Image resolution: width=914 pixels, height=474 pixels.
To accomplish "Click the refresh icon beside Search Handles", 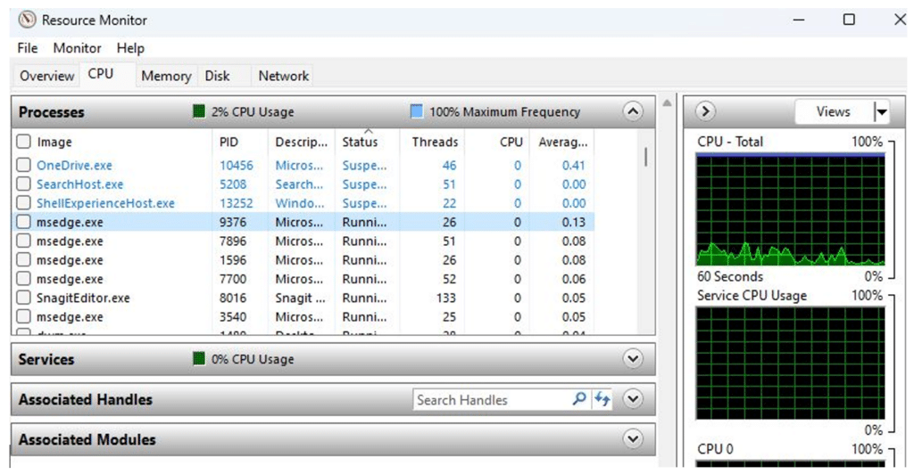I will pyautogui.click(x=602, y=400).
